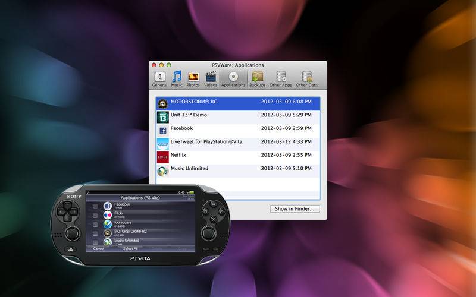This screenshot has width=476, height=297.
Task: Select the Netflix row
Action: click(x=237, y=157)
